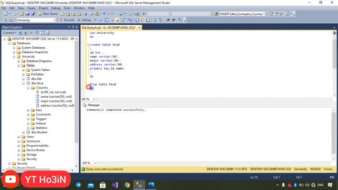Viewport: 338px width, 190px height.
Task: Open the INSERT [dbo].[company] find combo box
Action: (242, 14)
